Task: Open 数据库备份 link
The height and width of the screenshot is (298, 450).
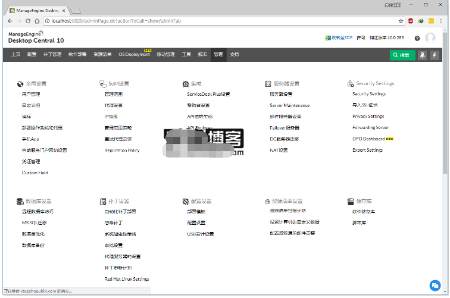Action: [x=33, y=246]
